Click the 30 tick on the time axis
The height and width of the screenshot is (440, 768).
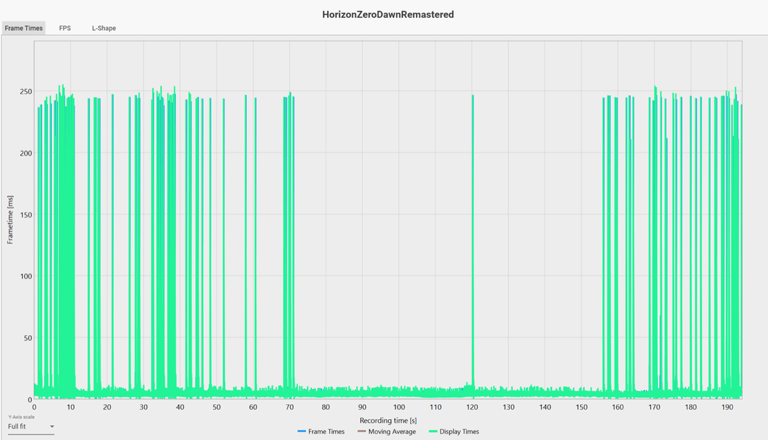pos(143,407)
